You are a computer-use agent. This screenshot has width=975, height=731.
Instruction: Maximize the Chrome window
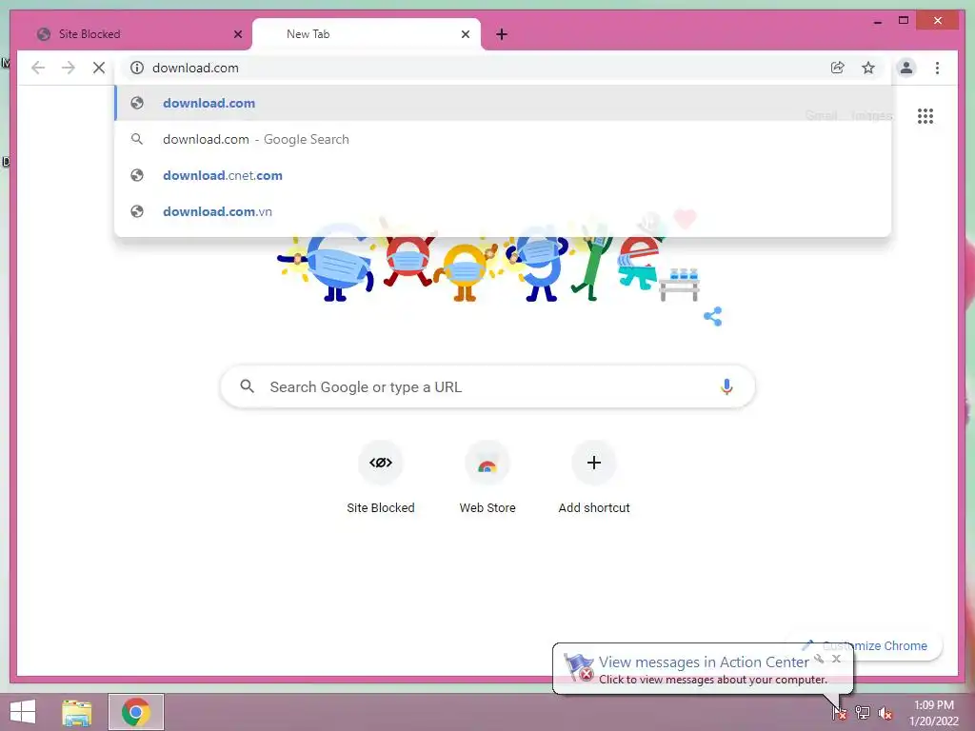[x=904, y=21]
